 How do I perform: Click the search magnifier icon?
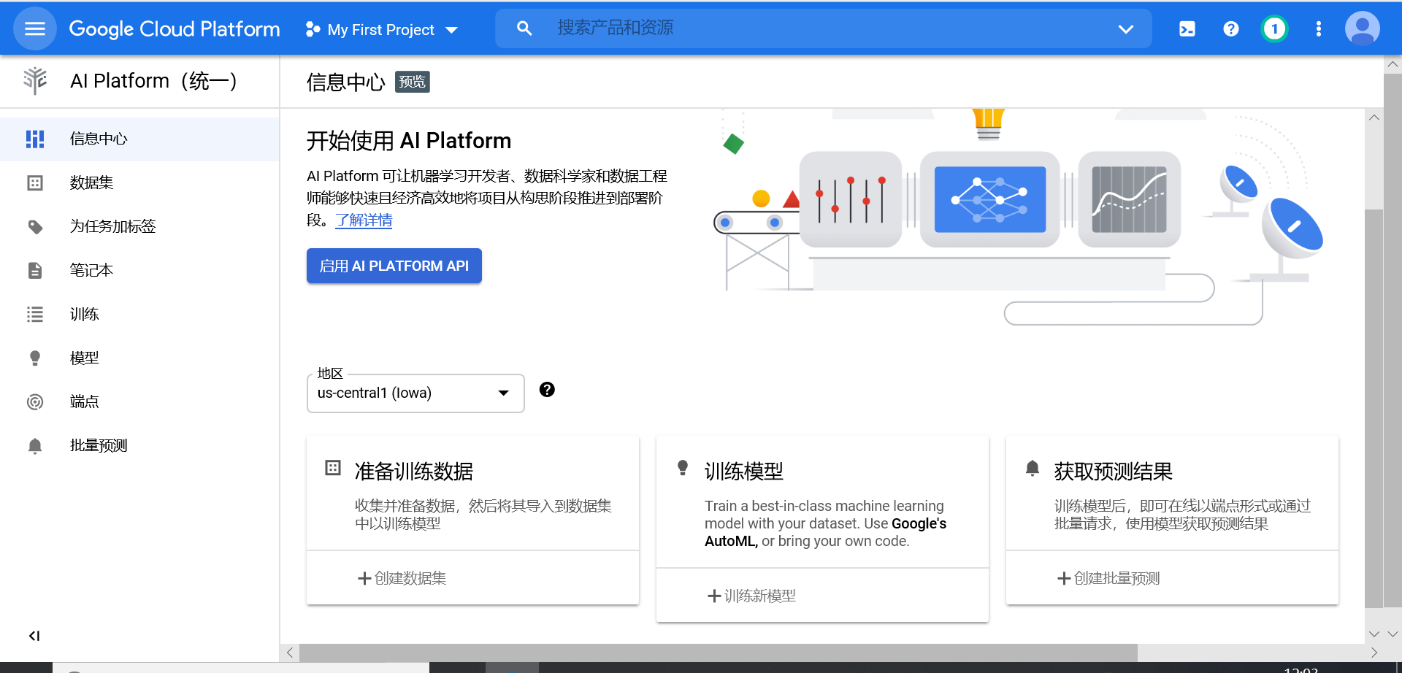pyautogui.click(x=524, y=28)
